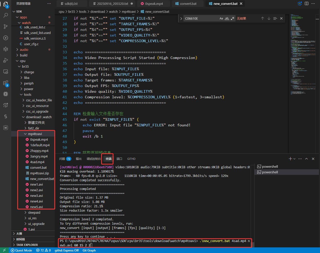This screenshot has height=253, width=320.
Task: Open the Explorer view in activity bar
Action: pos(6,4)
